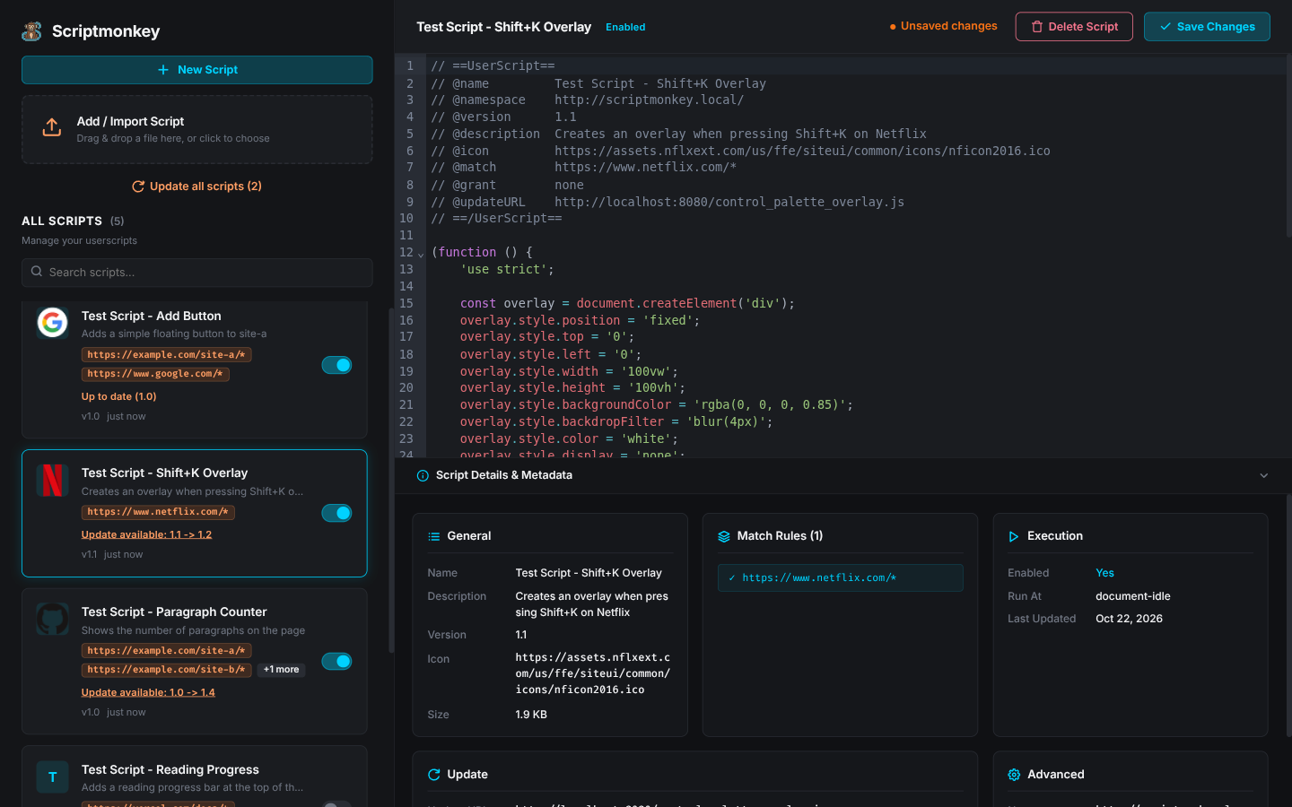Viewport: 1292px width, 807px height.
Task: Collapse the Script Details & Metadata chevron
Action: tap(1263, 476)
